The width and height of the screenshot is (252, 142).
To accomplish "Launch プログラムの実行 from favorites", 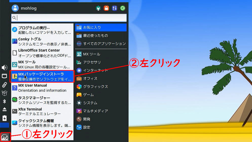I will click(x=42, y=30).
